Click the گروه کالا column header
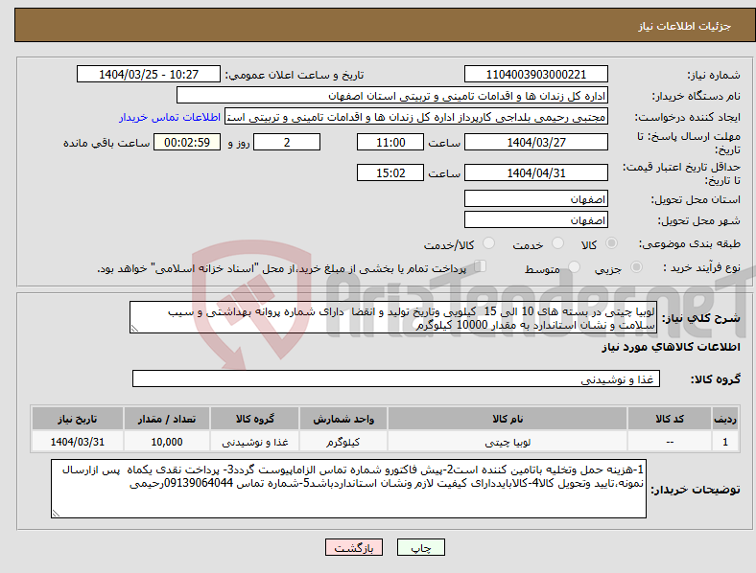The image size is (756, 573). [x=254, y=419]
